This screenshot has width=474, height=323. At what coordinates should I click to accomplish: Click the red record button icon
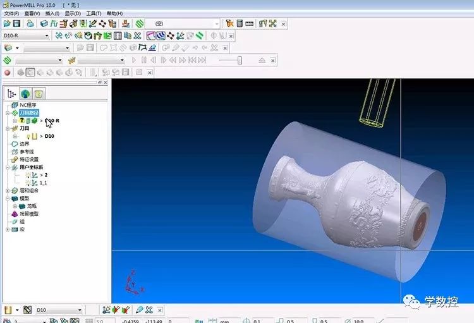[8, 72]
